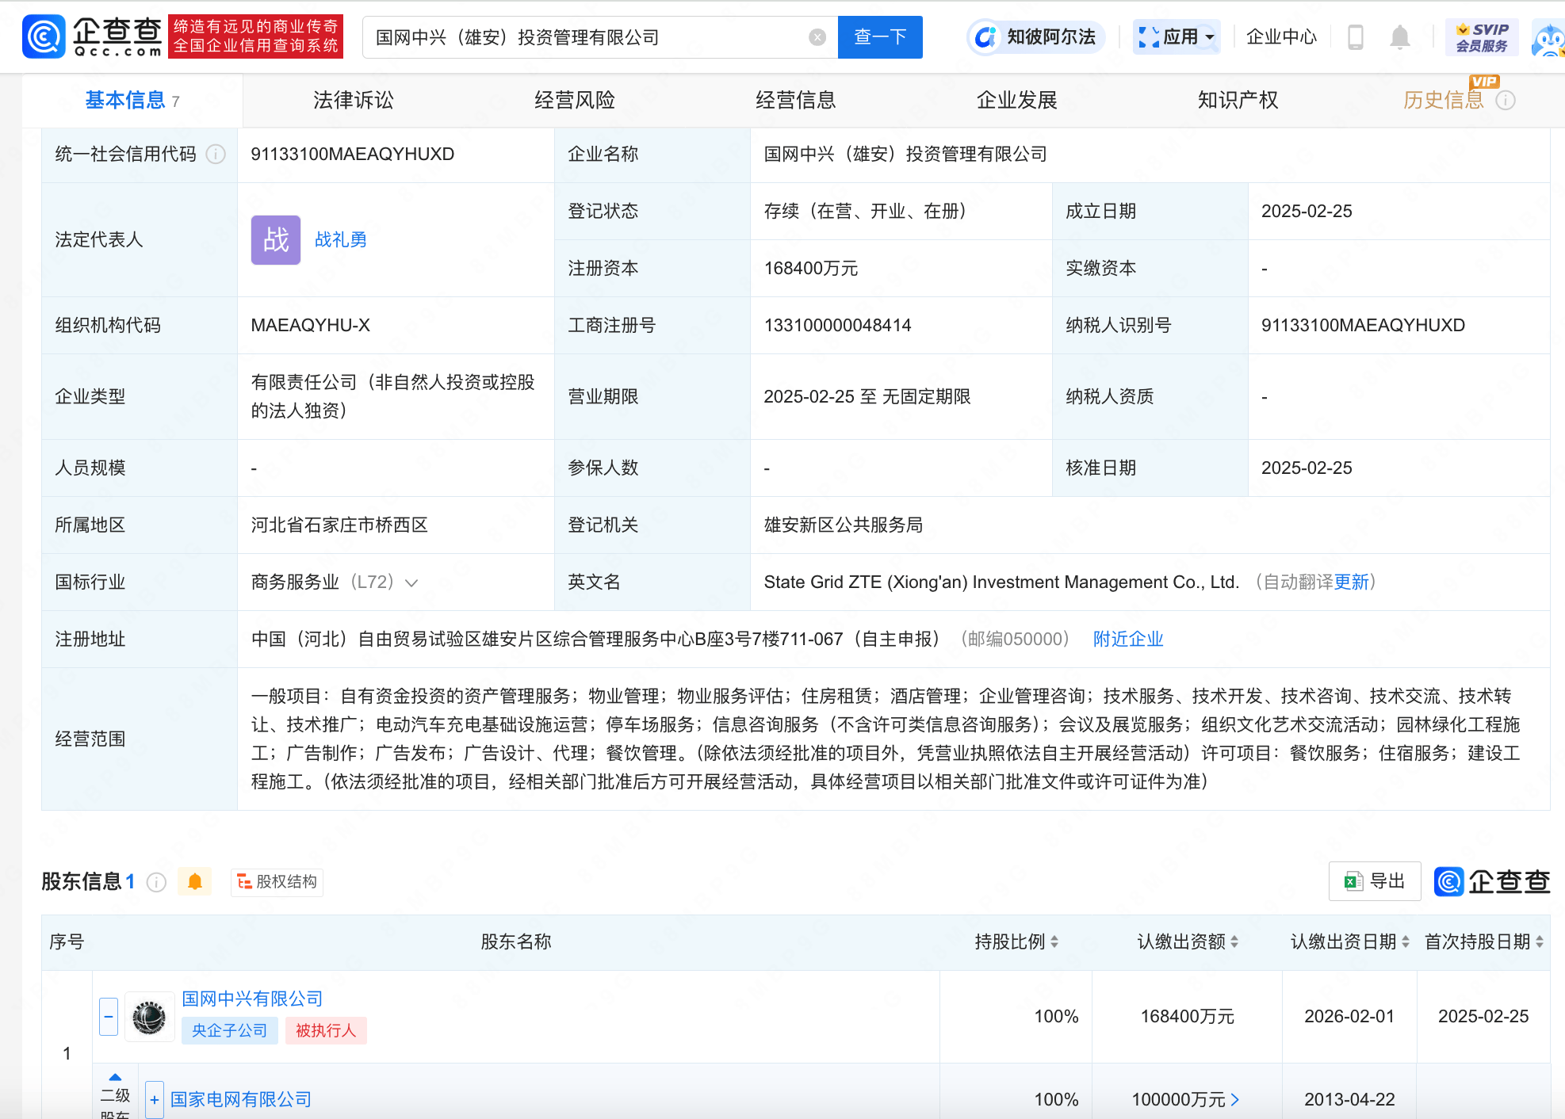Click 被执行人 tag

[326, 1031]
